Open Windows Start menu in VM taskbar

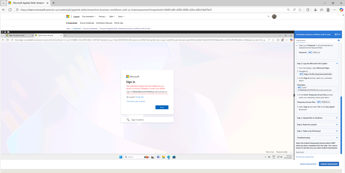click(x=121, y=157)
